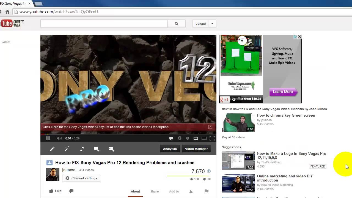Open the Captions CC editor
Viewport: 352px width, 198px height.
(x=111, y=149)
